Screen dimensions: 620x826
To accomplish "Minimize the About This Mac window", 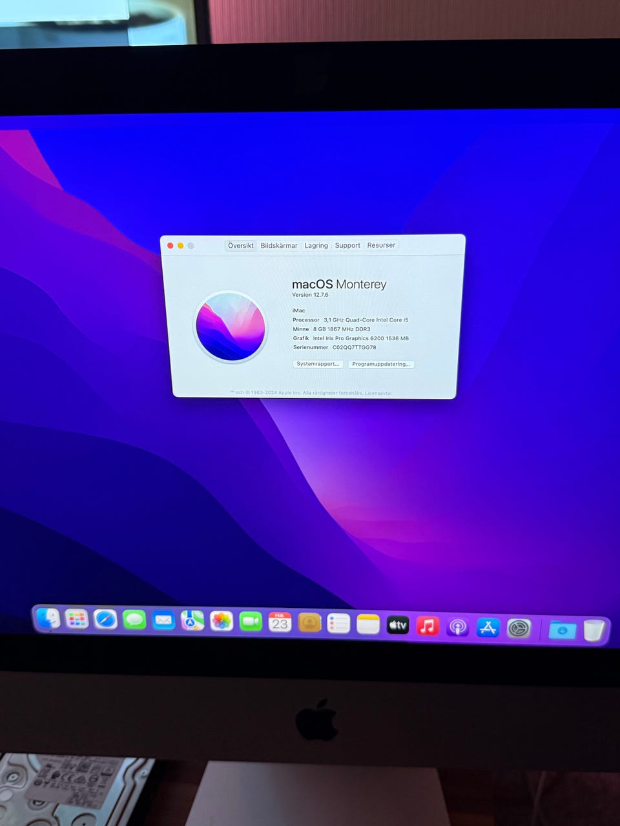I will [181, 245].
